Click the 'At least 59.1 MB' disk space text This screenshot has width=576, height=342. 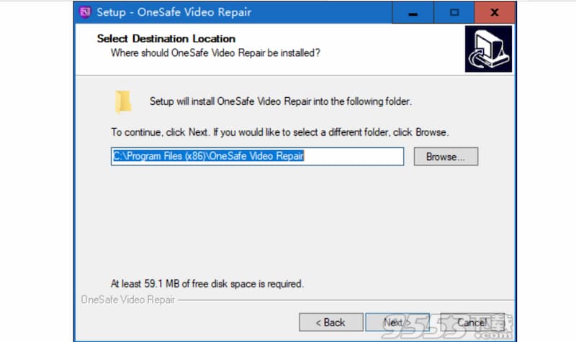[207, 284]
